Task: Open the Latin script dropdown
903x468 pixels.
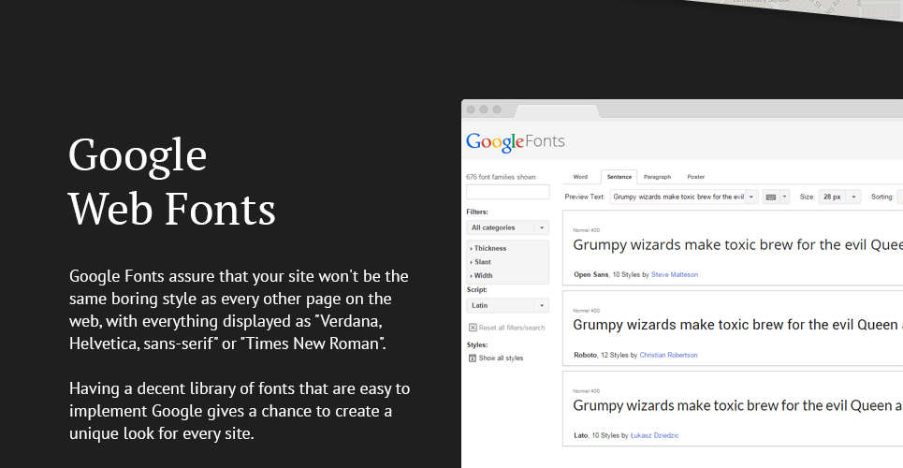Action: pos(507,305)
